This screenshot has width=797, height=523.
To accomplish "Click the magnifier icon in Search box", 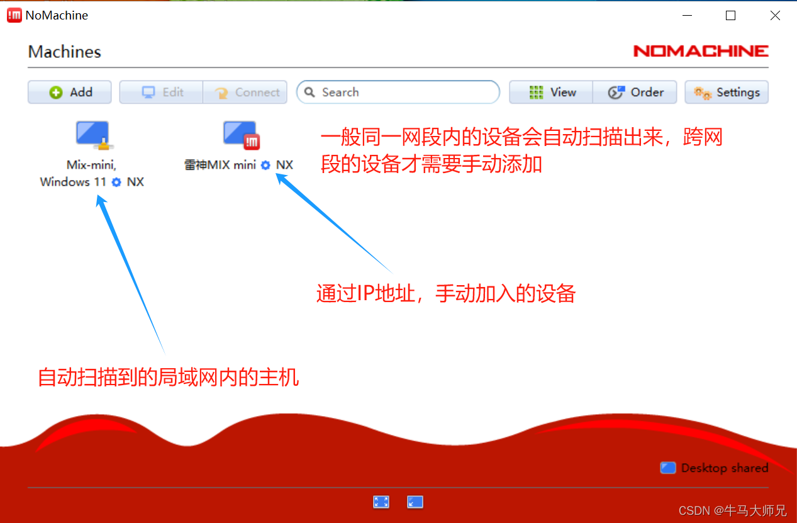I will point(309,92).
